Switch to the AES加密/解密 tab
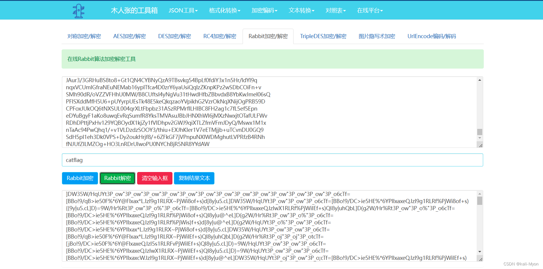The width and height of the screenshot is (543, 269). [129, 36]
